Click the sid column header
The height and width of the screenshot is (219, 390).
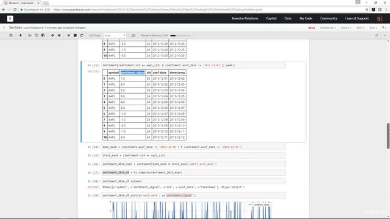pos(149,72)
